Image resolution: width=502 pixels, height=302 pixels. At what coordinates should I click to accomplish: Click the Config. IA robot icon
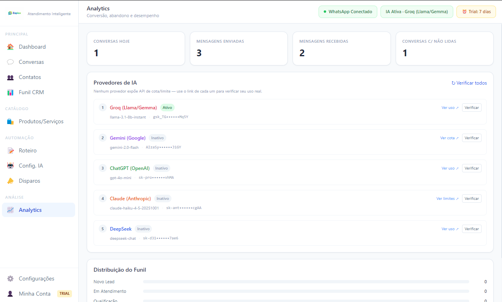coord(10,166)
